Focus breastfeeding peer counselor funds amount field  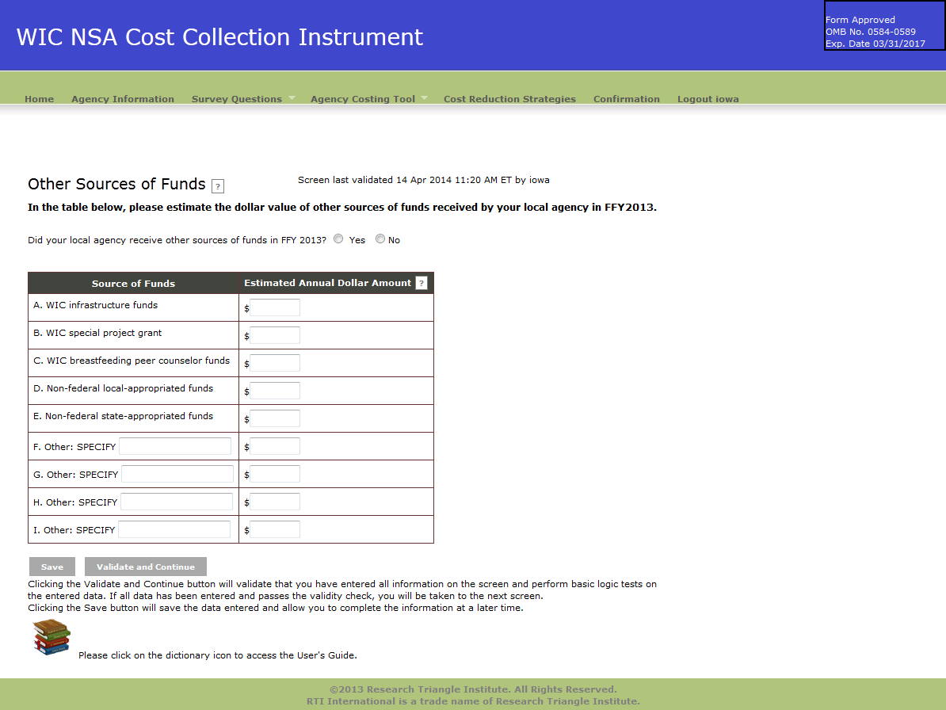click(x=275, y=363)
